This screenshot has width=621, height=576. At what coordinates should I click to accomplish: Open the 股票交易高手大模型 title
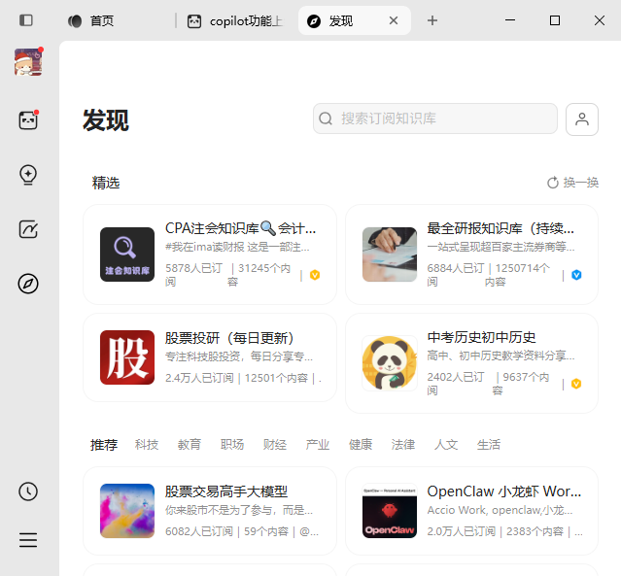226,491
